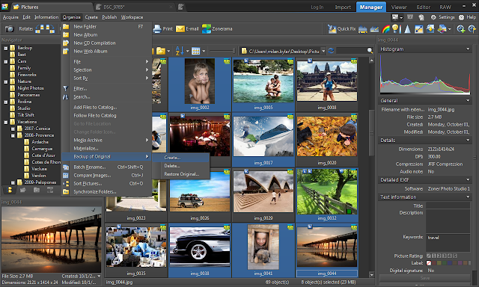Click the refresh icon beside path field

click(x=331, y=51)
